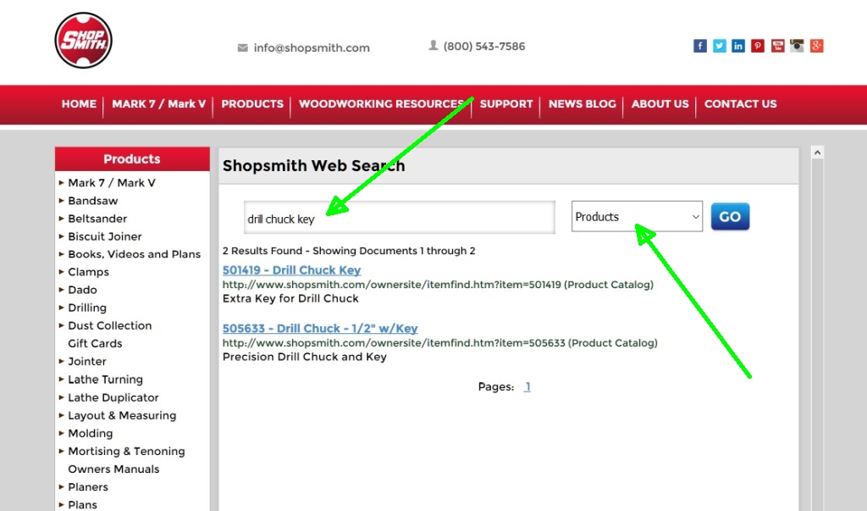
Task: Expand Beltsander sidebar category
Action: pyautogui.click(x=97, y=219)
